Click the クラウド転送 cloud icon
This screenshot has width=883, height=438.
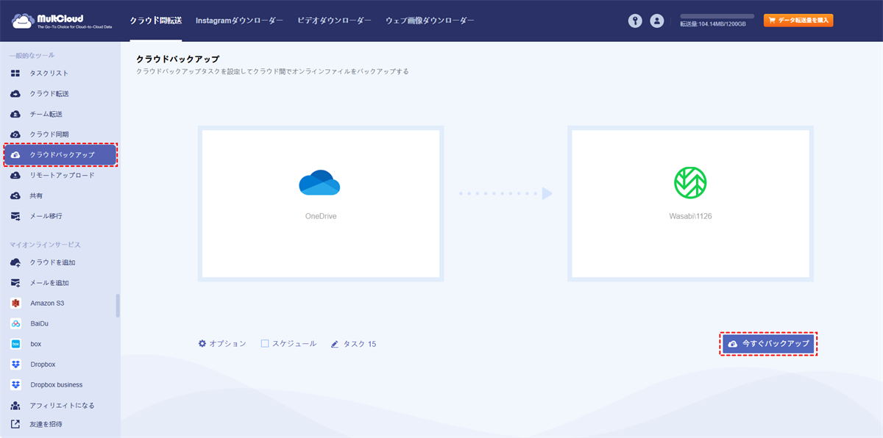pyautogui.click(x=15, y=94)
